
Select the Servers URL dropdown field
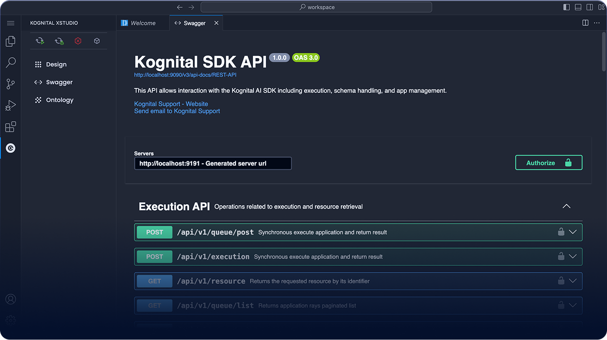[x=213, y=163]
